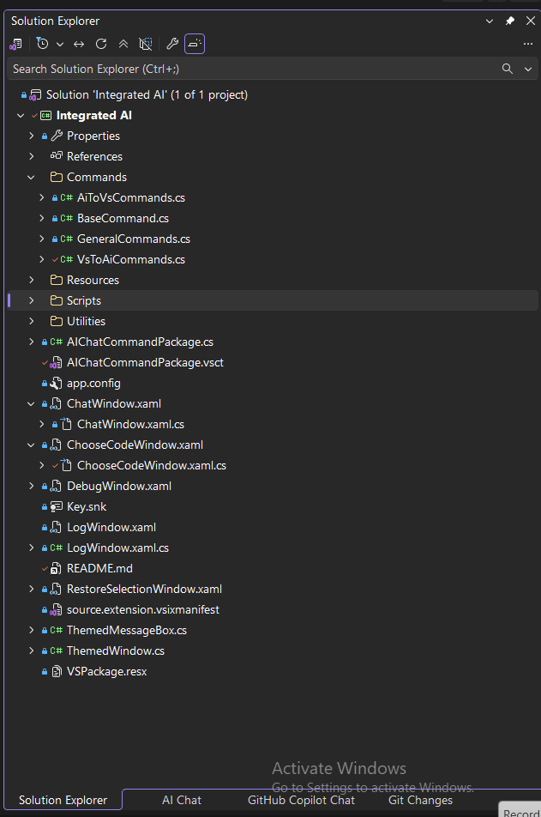Click the Commands folder icon

[57, 177]
